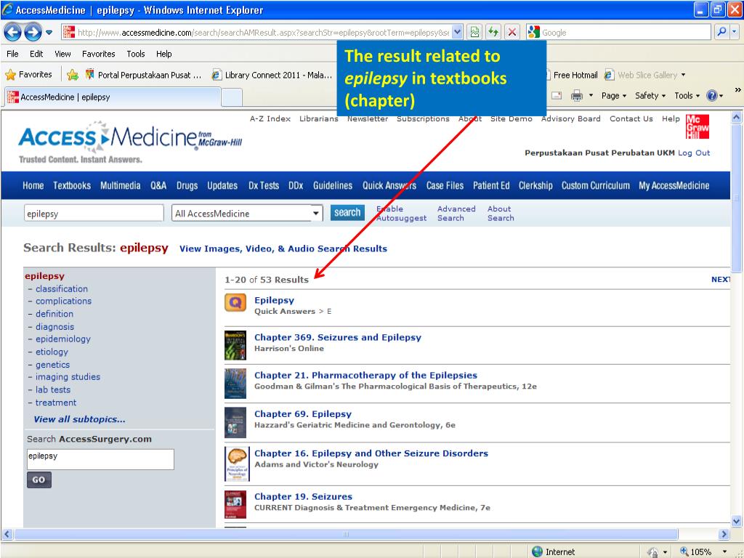Click the compatibility view icon
Image resolution: width=744 pixels, height=558 pixels.
click(474, 32)
